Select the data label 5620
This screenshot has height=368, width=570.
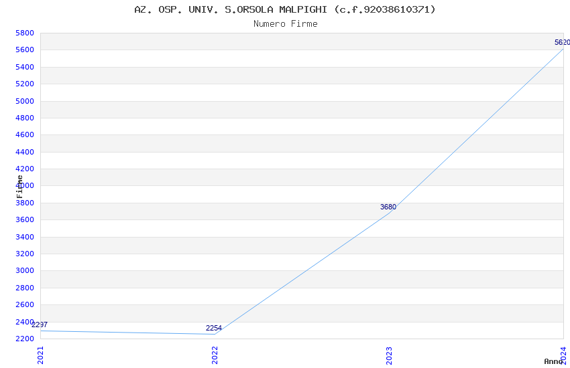(x=562, y=42)
